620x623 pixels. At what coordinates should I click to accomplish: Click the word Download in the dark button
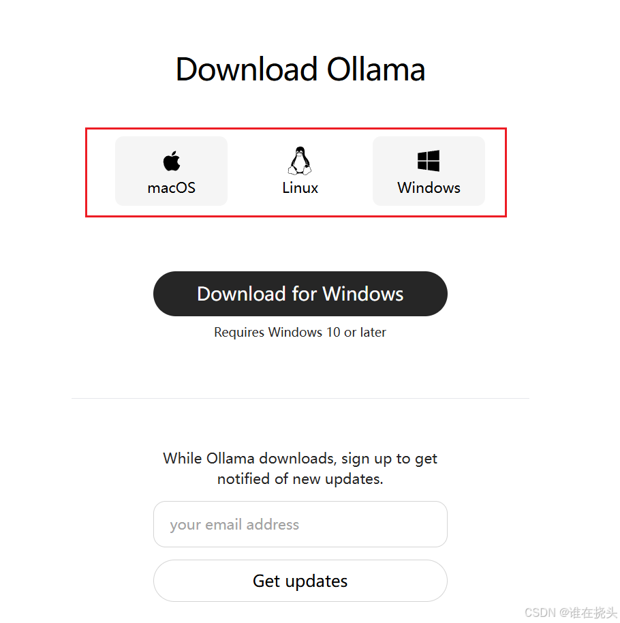click(241, 294)
